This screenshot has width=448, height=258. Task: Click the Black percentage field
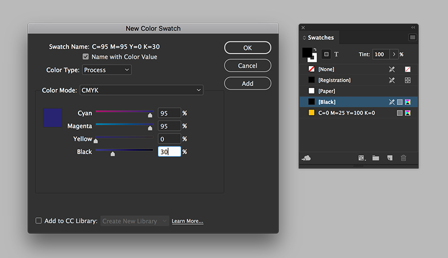pos(169,151)
